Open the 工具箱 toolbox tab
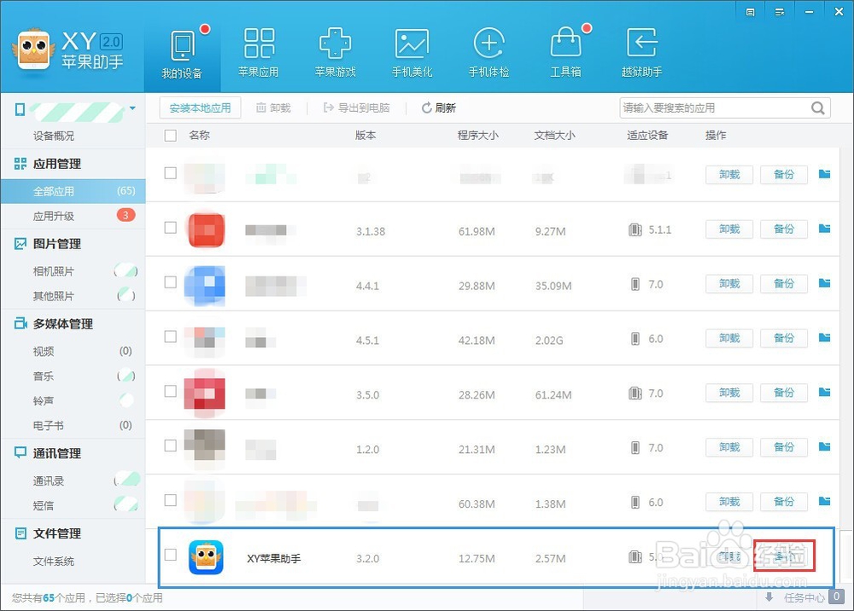 (x=565, y=53)
